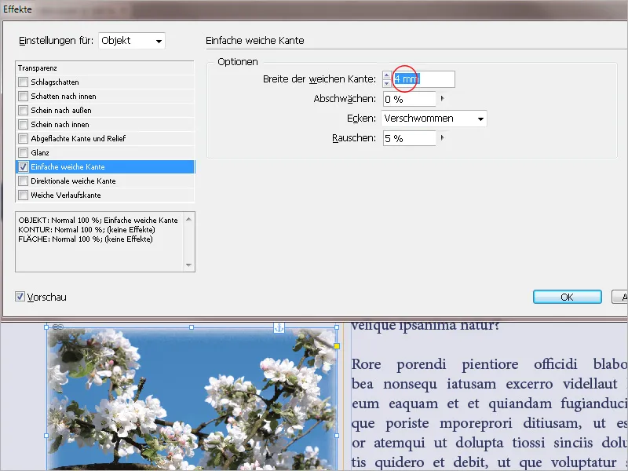Viewport: 628px width, 471px height.
Task: Click the left middle frame handle
Action: [46, 436]
